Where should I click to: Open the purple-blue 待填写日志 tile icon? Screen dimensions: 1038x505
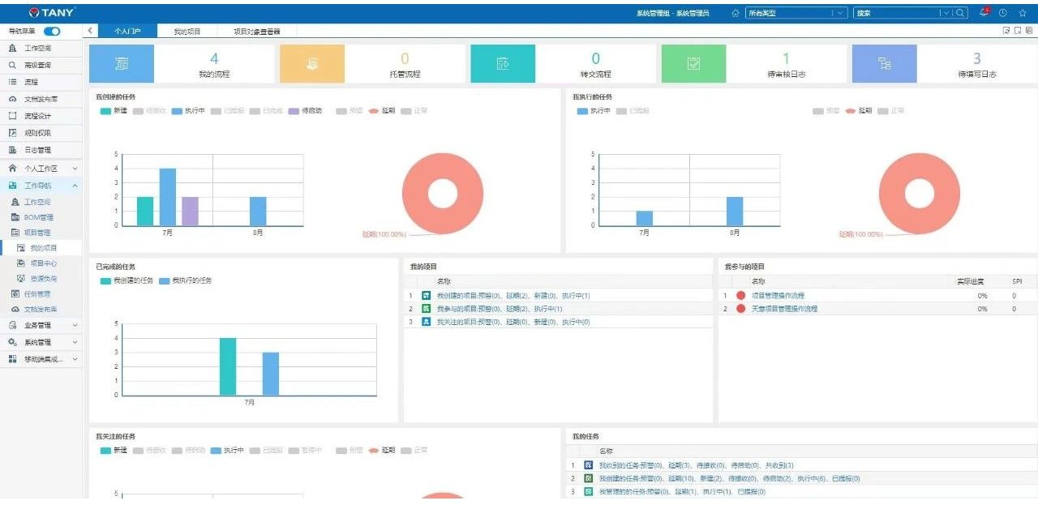884,64
